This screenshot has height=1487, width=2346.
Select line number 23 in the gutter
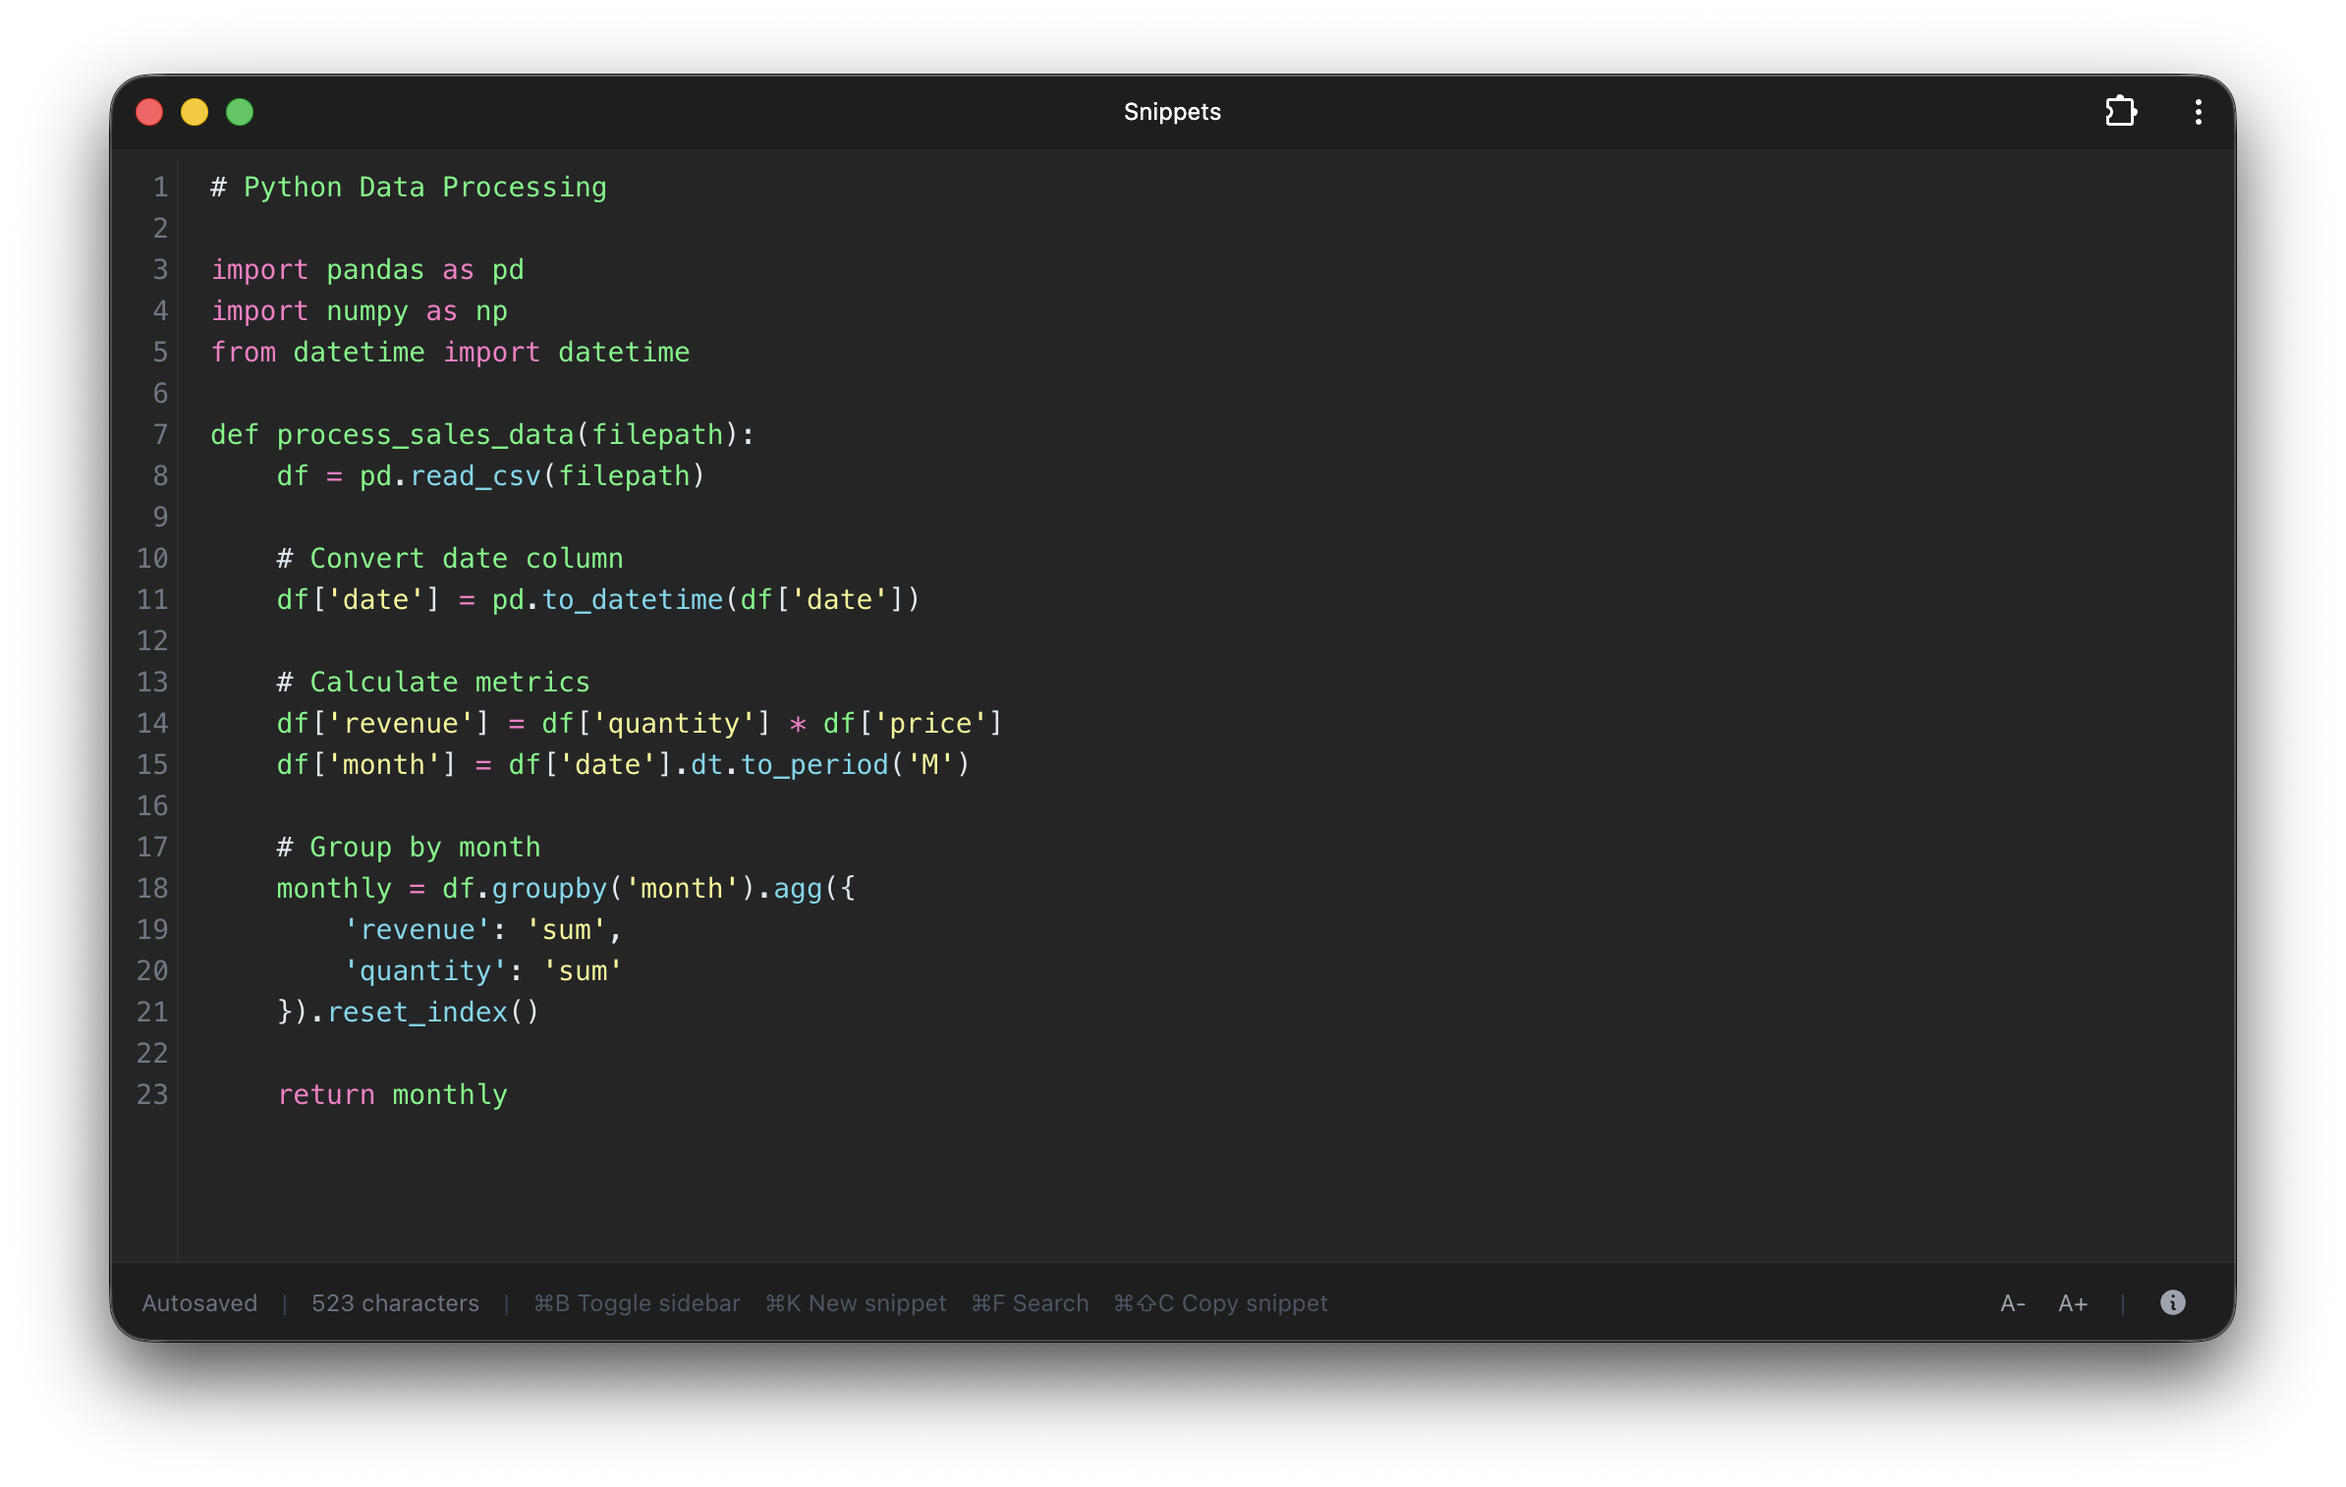pos(152,1094)
